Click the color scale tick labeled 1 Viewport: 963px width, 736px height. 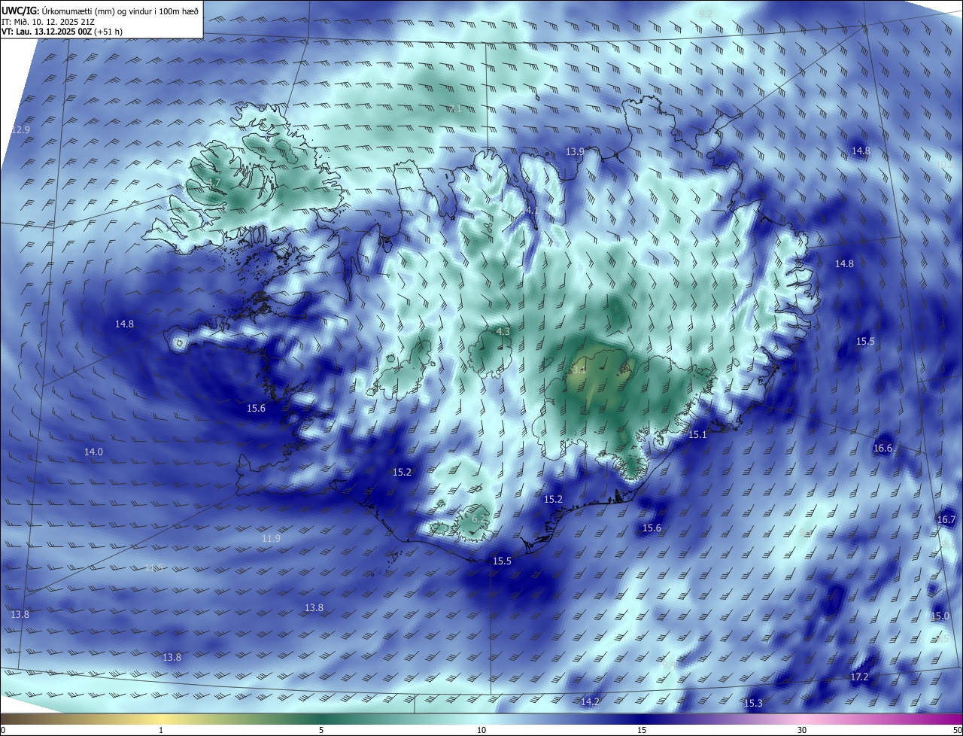(x=161, y=731)
